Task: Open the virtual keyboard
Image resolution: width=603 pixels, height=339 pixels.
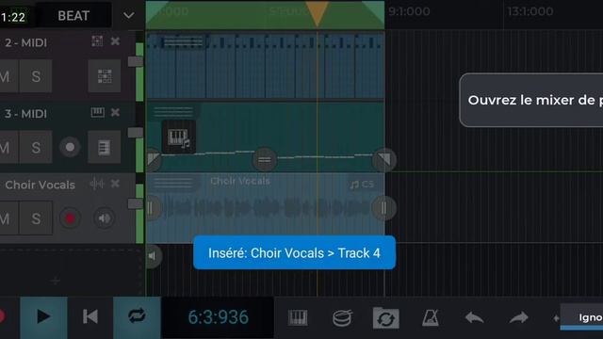Action: pyautogui.click(x=298, y=318)
